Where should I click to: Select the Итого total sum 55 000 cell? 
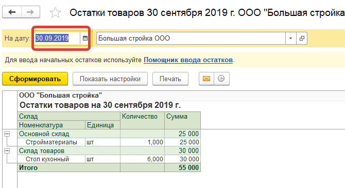182,167
